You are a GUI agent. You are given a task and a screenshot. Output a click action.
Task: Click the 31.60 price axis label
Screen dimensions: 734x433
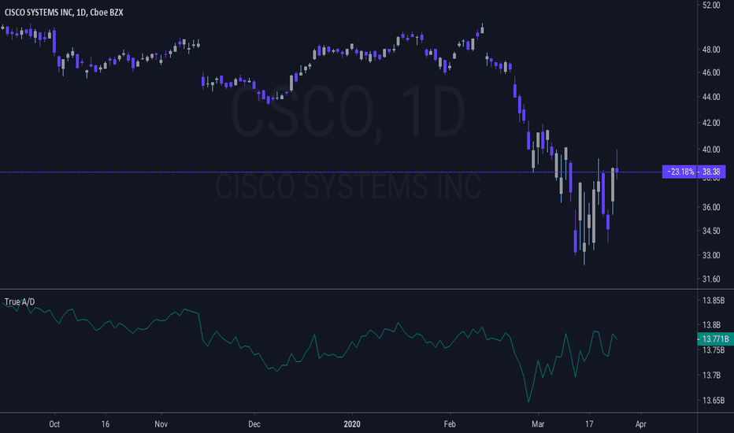pos(711,279)
